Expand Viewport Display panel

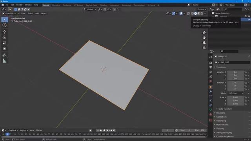click(x=224, y=132)
